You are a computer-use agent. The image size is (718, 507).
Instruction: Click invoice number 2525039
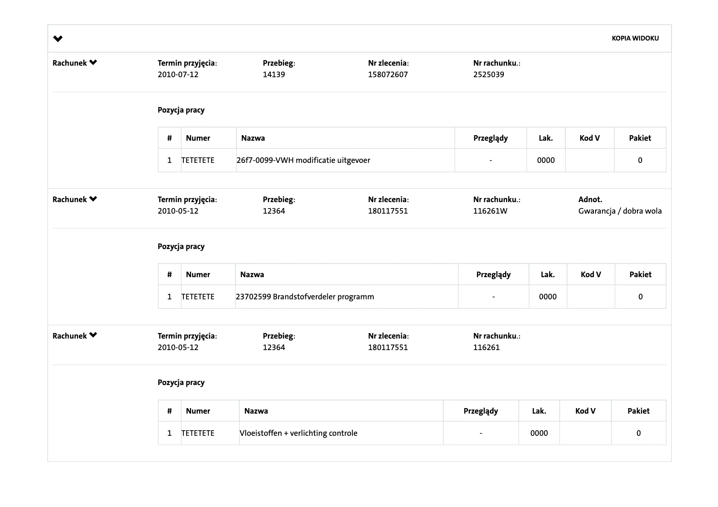click(488, 75)
